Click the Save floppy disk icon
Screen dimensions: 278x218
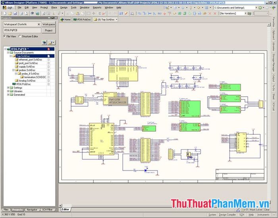click(x=15, y=14)
